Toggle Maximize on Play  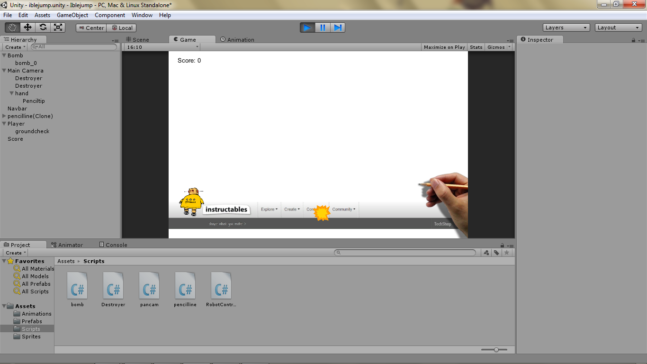pyautogui.click(x=444, y=47)
